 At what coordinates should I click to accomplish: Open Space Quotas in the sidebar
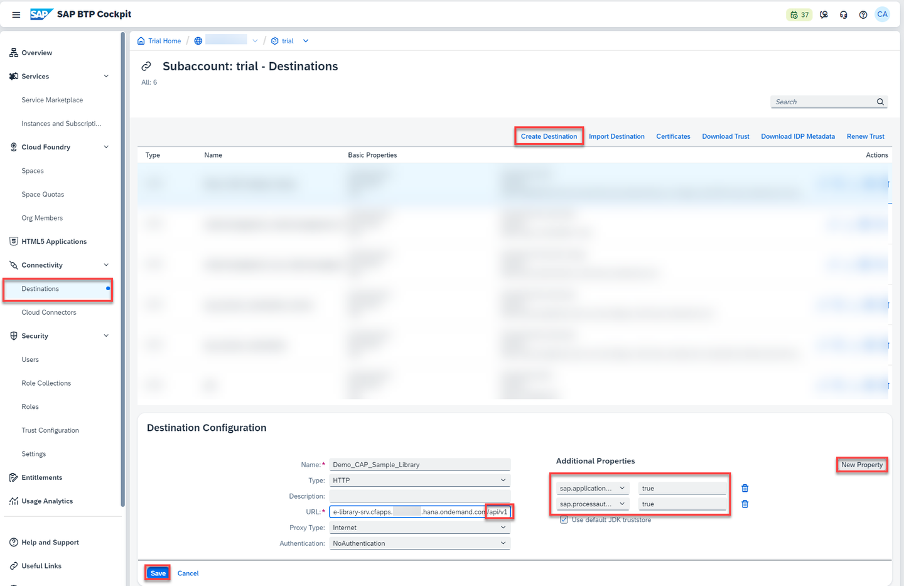(x=43, y=194)
